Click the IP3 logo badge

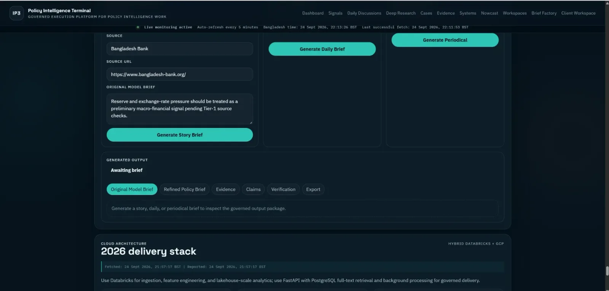tap(16, 13)
